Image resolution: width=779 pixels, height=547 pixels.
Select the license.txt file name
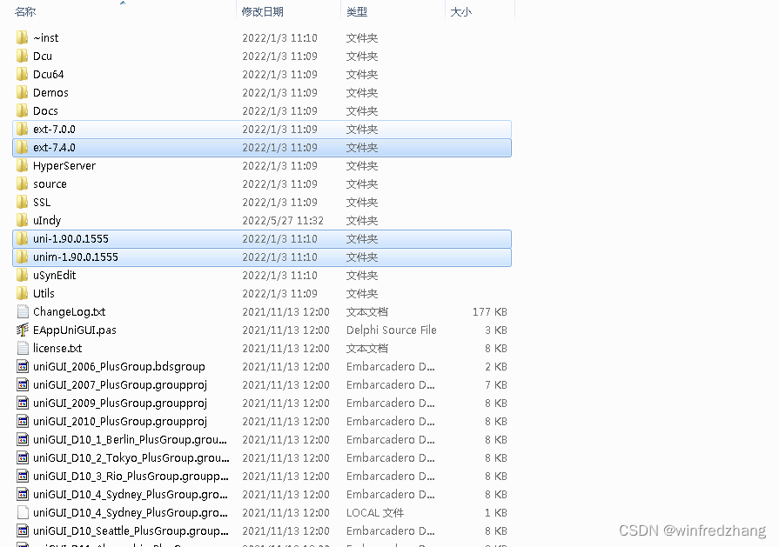point(57,348)
